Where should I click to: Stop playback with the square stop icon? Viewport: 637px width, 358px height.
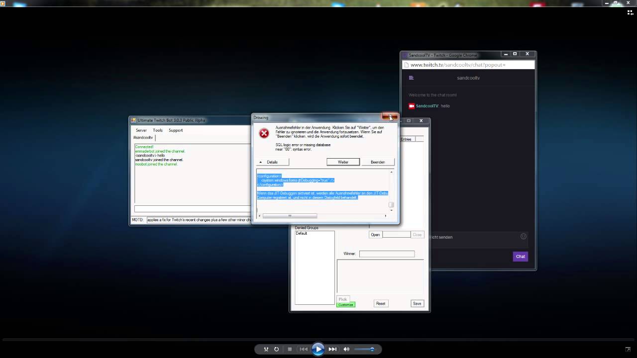(290, 349)
